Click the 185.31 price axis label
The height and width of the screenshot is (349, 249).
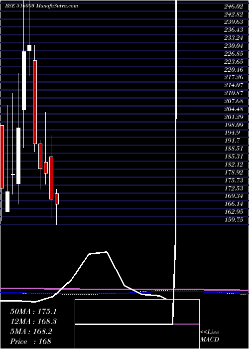pyautogui.click(x=234, y=157)
